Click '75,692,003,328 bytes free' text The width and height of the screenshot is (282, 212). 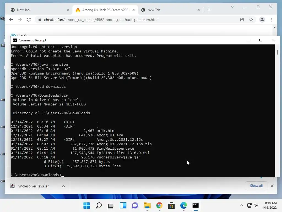coord(93,166)
